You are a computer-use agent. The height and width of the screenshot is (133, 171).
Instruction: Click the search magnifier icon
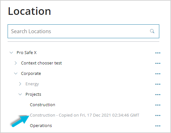tap(152, 31)
